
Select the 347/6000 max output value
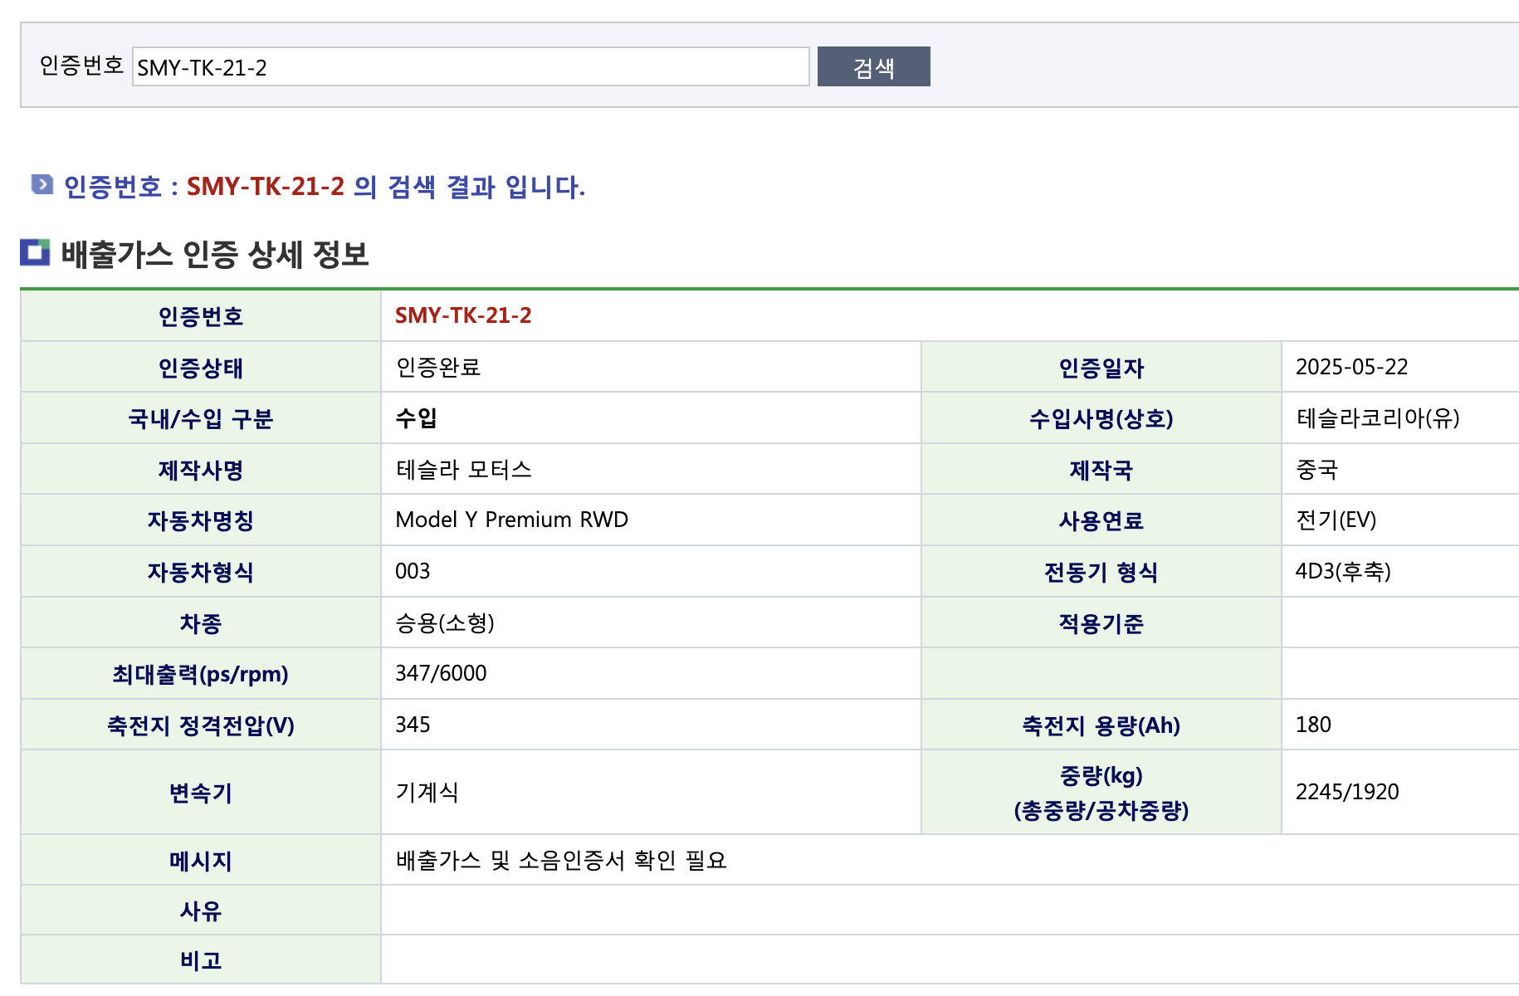[x=441, y=673]
